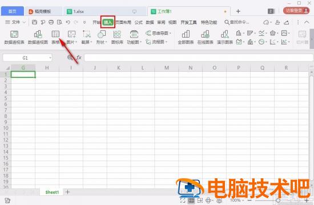Open the 视图 ribbon tab
This screenshot has width=314, height=205.
coord(172,22)
